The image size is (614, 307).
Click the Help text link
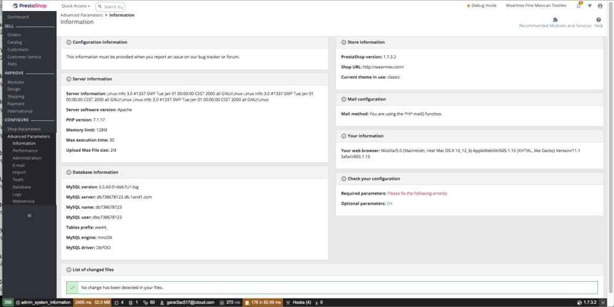click(598, 26)
